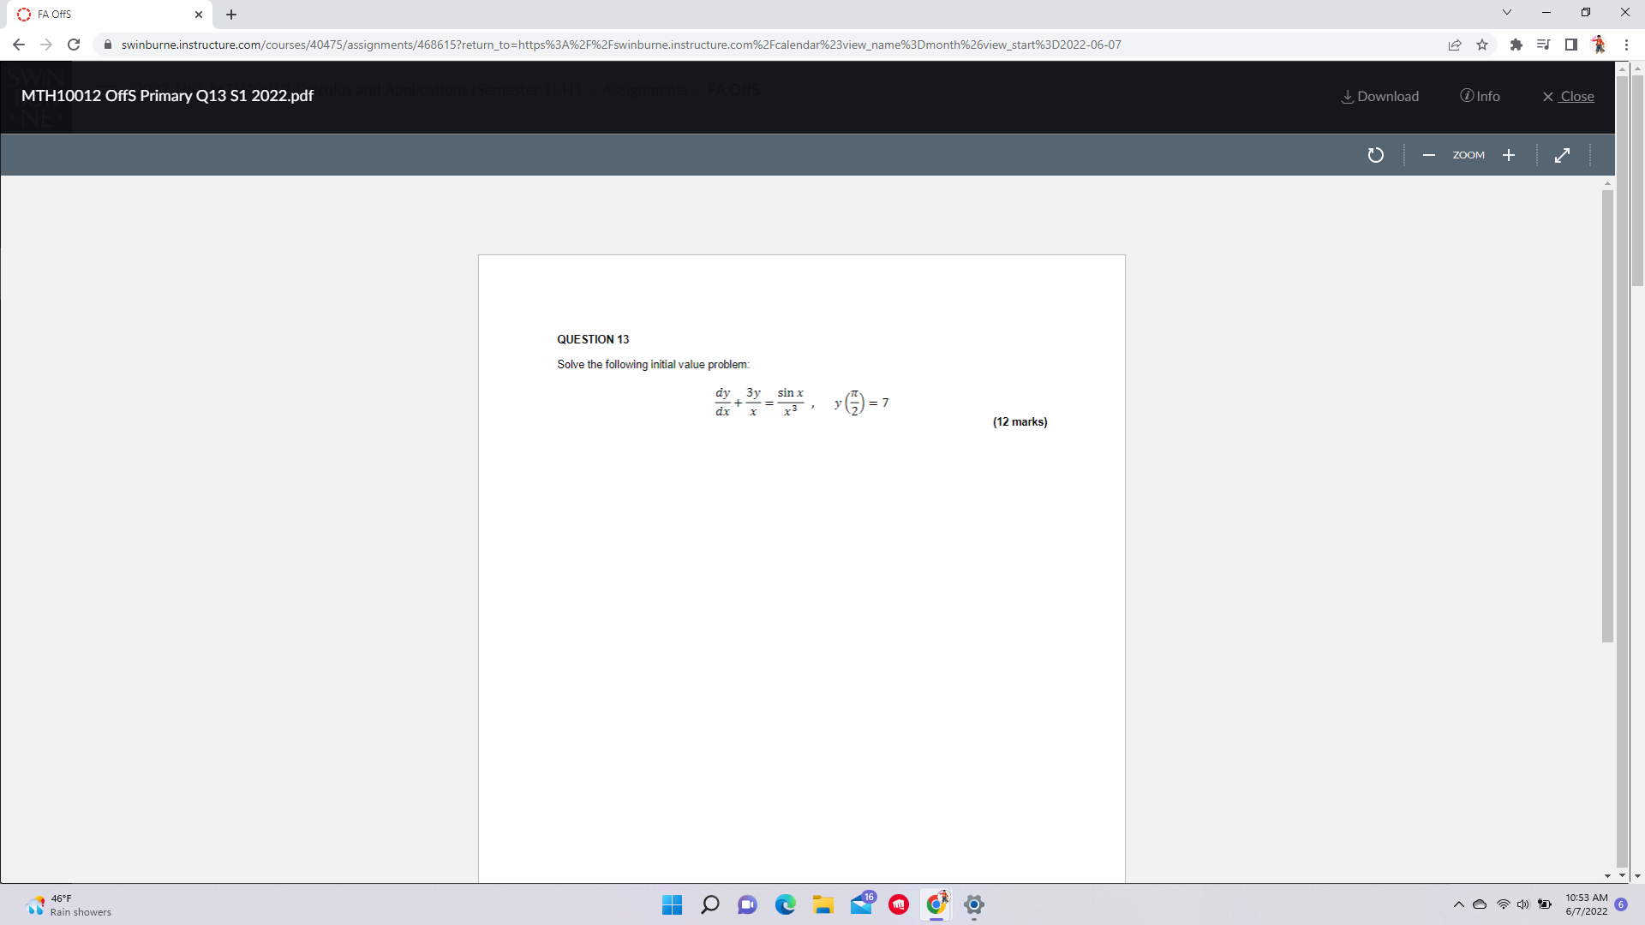Image resolution: width=1645 pixels, height=925 pixels.
Task: Rotate the PDF page
Action: [1376, 155]
